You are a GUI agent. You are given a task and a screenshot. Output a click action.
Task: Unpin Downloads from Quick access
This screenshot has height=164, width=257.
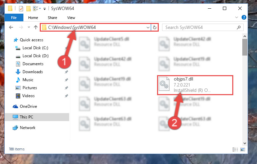(x=67, y=72)
